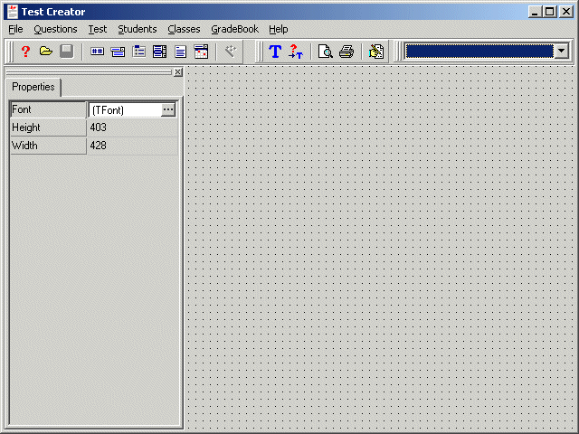This screenshot has width=579, height=434.
Task: Click the Width value field
Action: pos(132,146)
